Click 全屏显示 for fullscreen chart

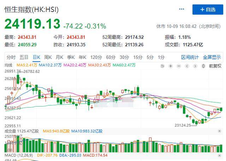point(212,57)
